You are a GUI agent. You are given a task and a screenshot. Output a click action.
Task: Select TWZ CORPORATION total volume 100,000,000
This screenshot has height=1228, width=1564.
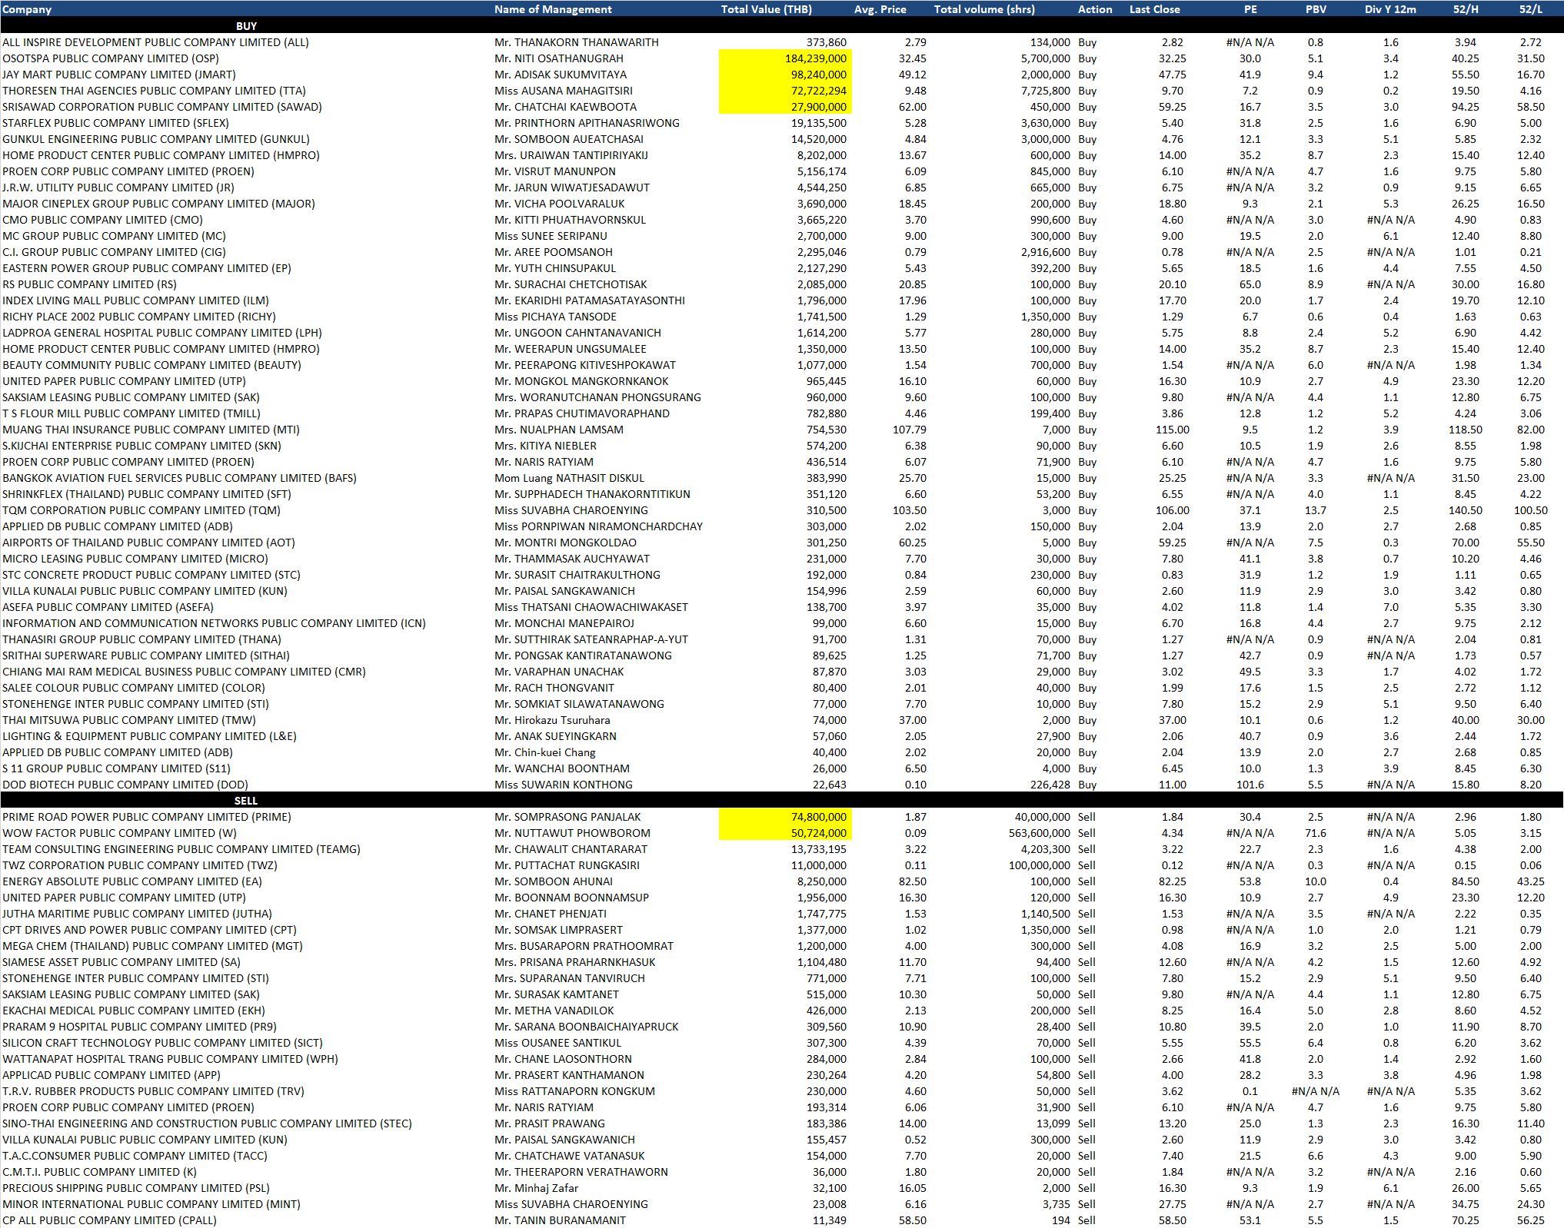click(x=1039, y=865)
